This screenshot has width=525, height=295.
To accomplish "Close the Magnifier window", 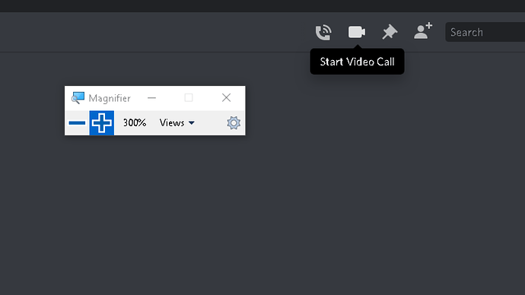I will point(226,97).
